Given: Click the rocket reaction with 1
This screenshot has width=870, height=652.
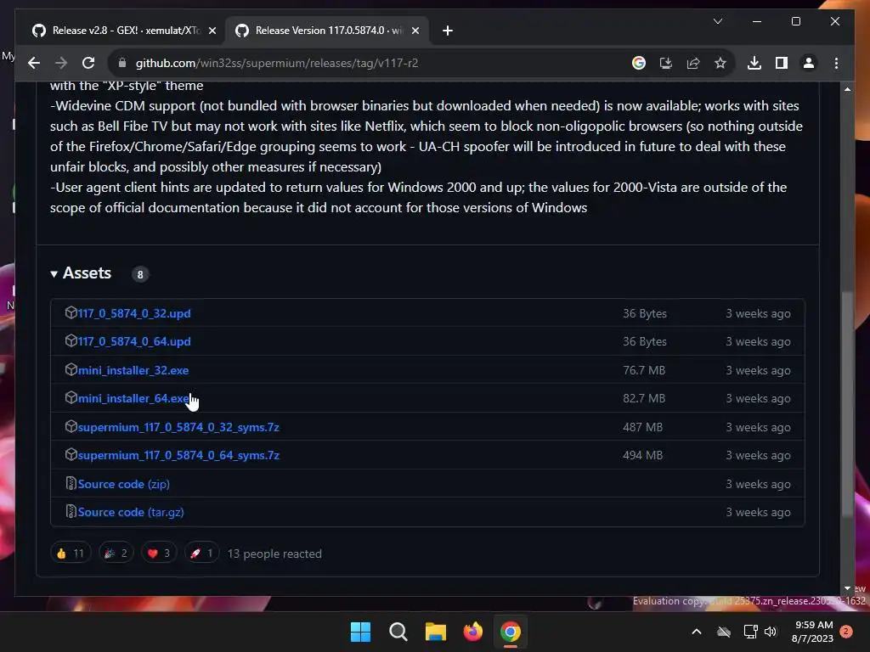Looking at the screenshot, I should [201, 554].
